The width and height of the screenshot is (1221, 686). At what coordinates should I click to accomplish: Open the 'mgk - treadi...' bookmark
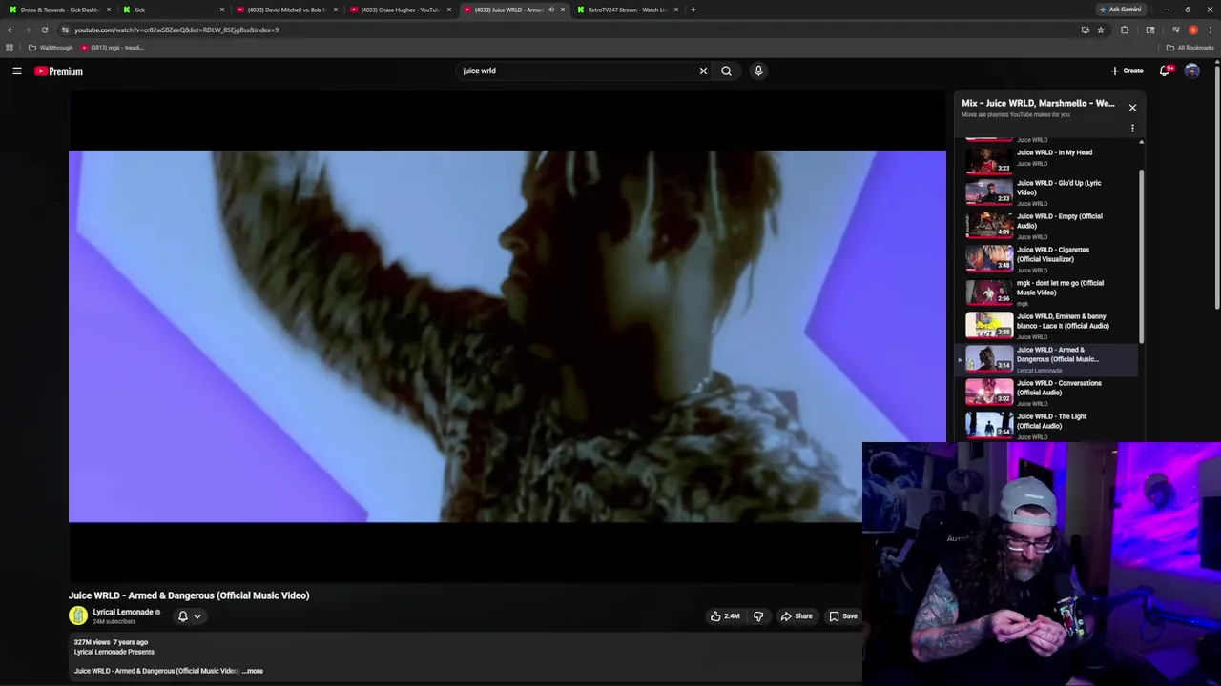113,48
